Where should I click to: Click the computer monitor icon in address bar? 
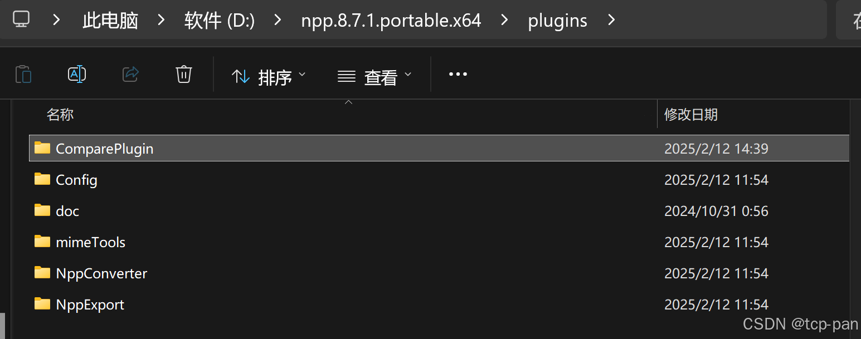[x=21, y=20]
